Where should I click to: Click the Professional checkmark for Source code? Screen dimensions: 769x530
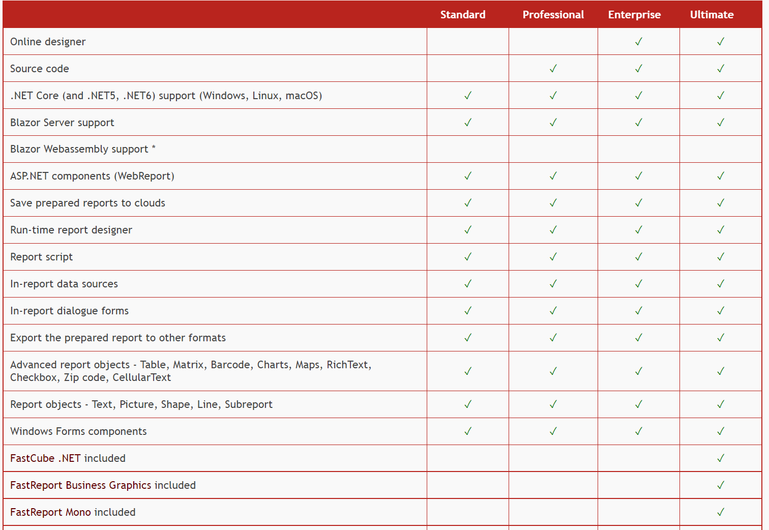pyautogui.click(x=553, y=69)
